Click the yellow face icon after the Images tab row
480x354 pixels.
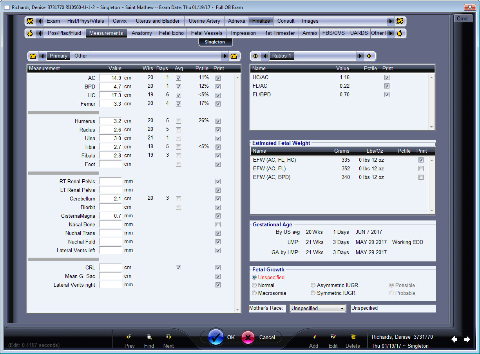(399, 21)
